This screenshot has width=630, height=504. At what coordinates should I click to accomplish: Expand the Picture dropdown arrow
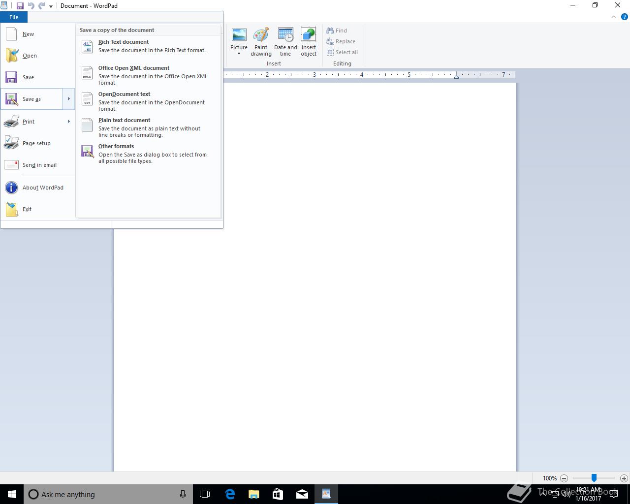[239, 54]
